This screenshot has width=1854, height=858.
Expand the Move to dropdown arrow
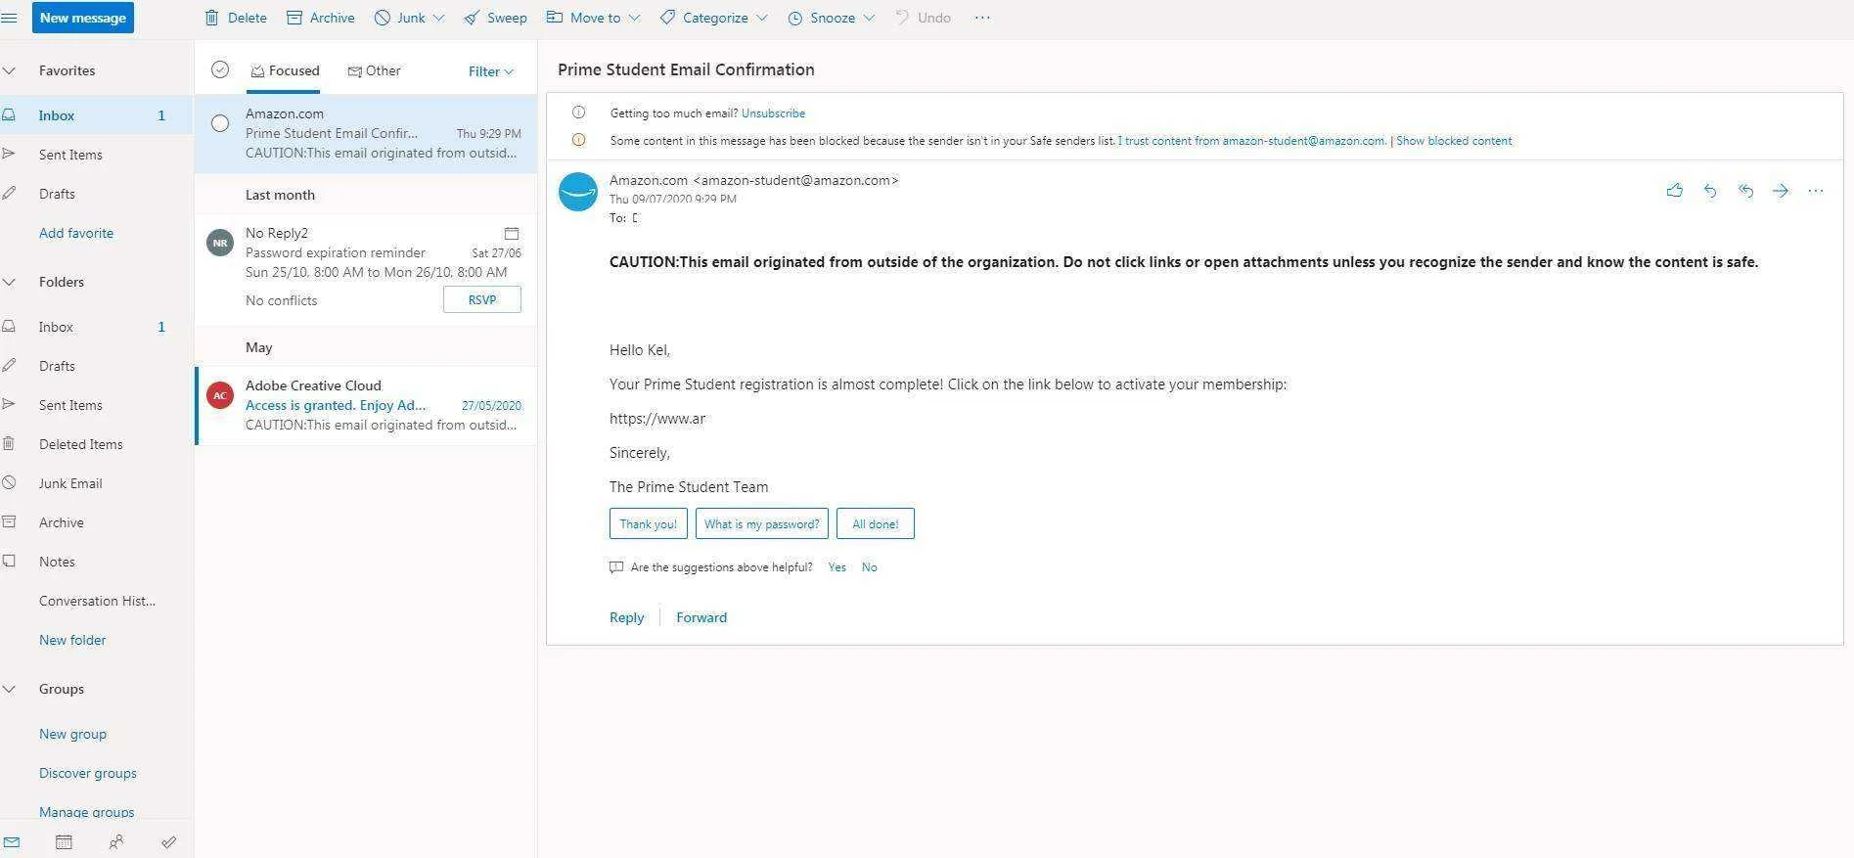(x=634, y=18)
